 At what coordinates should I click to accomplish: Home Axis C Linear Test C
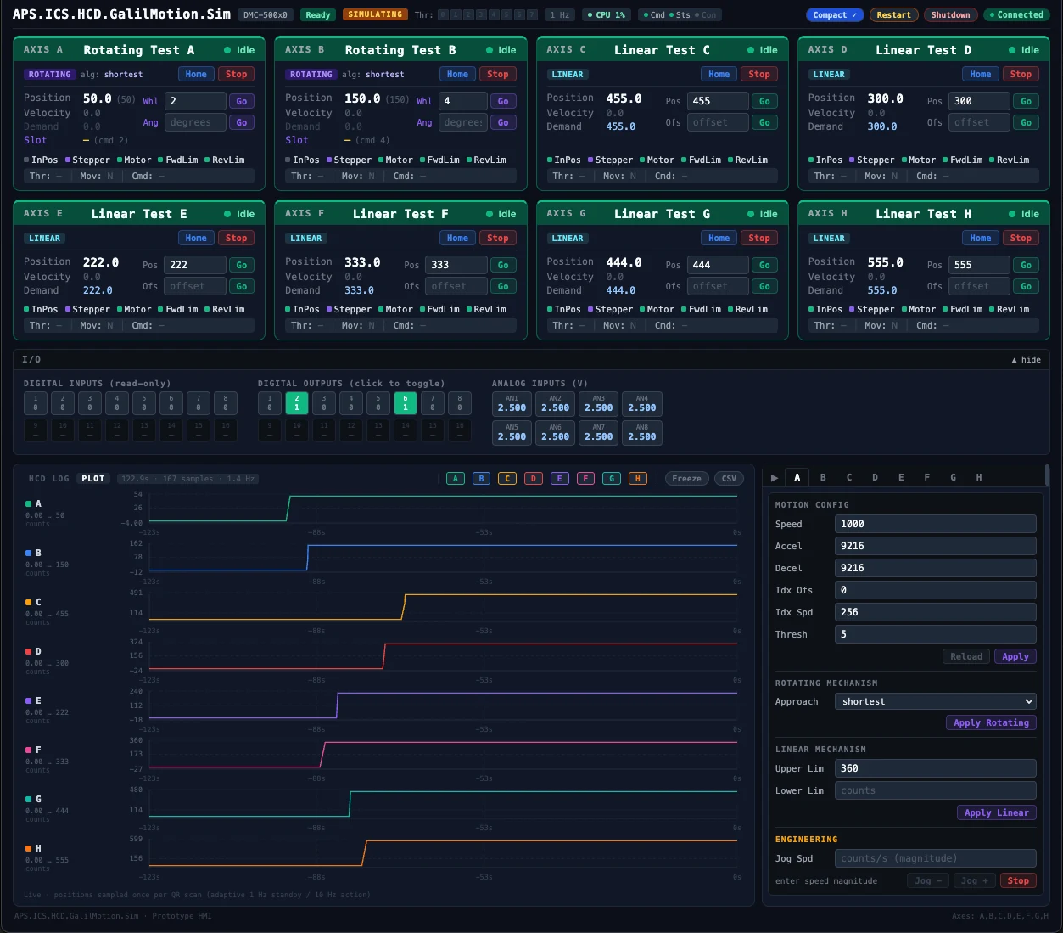(719, 75)
